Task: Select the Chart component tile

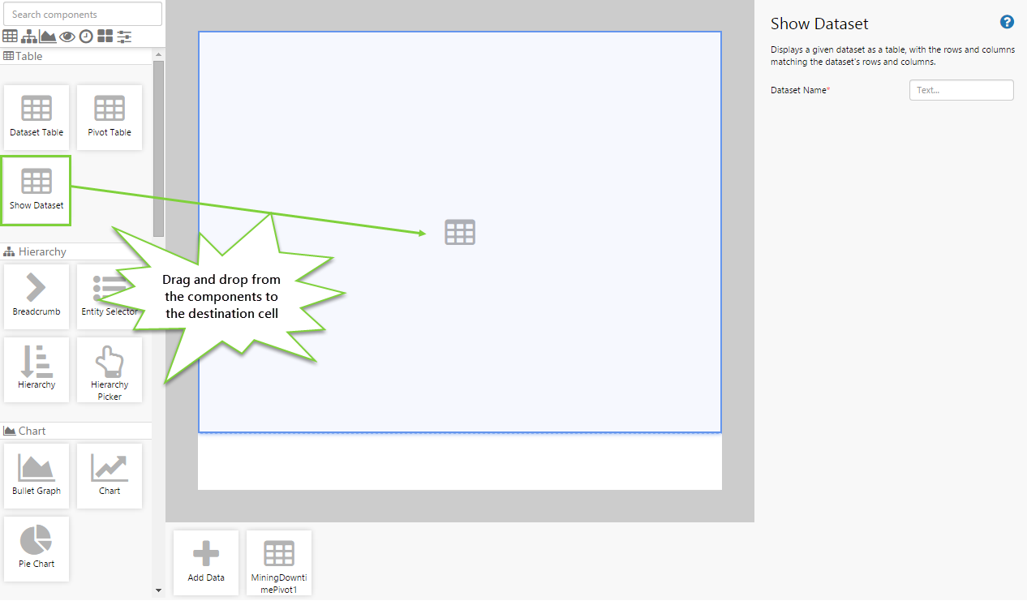Action: 110,476
